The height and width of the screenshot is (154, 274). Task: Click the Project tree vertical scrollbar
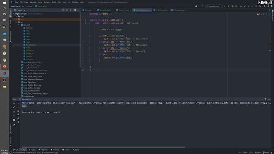(80, 40)
